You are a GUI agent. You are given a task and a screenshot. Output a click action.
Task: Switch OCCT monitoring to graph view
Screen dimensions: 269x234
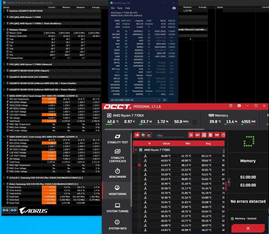point(149,135)
